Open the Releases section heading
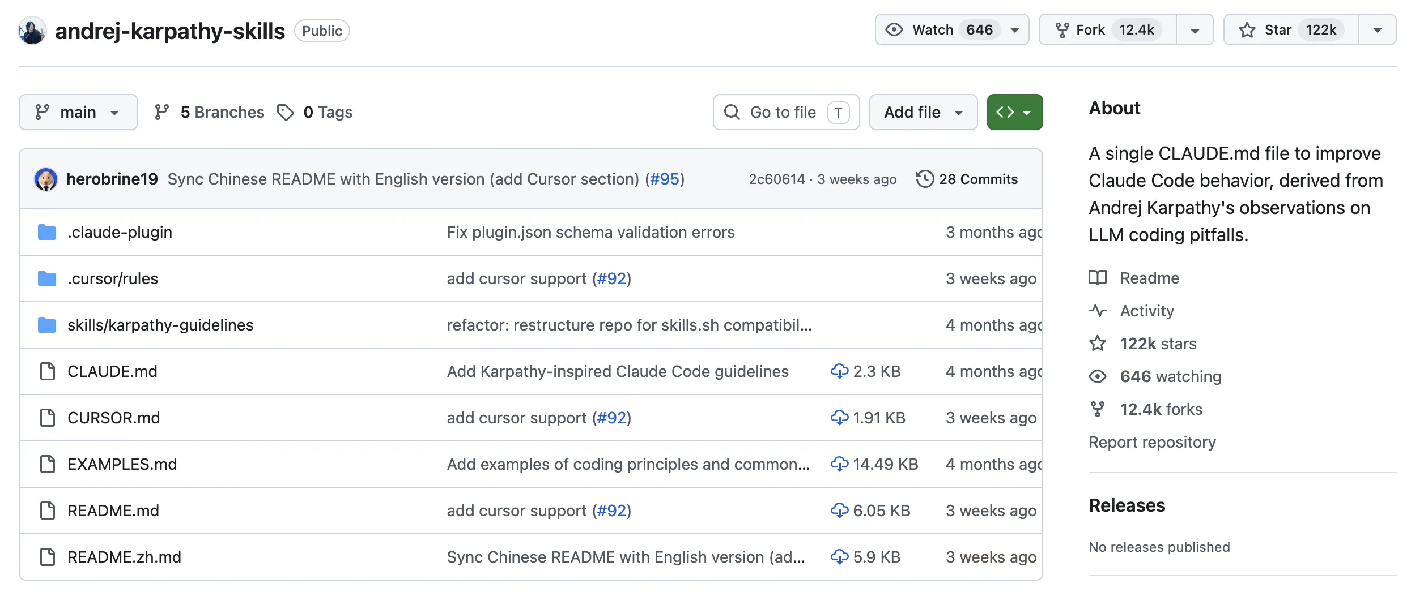Screen dimensions: 1411x592 (1127, 505)
